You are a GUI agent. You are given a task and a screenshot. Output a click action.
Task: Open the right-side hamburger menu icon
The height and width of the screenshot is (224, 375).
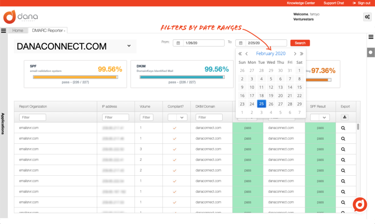[x=371, y=37]
